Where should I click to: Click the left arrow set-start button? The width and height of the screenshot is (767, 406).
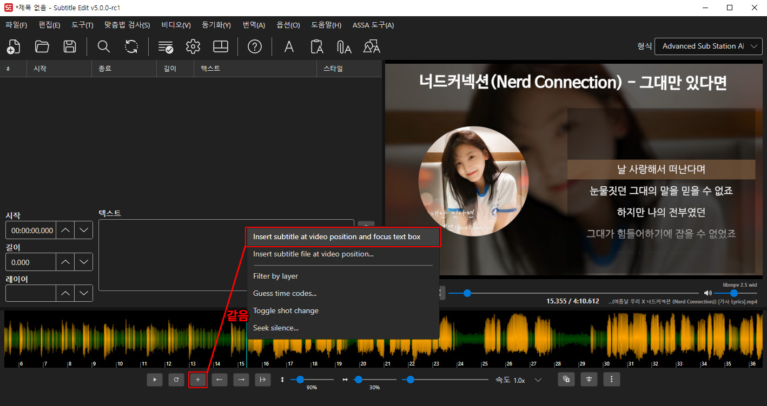point(220,380)
